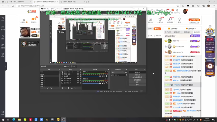Toggle lock on display capture 3 source
This screenshot has height=122, width=217.
click(81, 78)
